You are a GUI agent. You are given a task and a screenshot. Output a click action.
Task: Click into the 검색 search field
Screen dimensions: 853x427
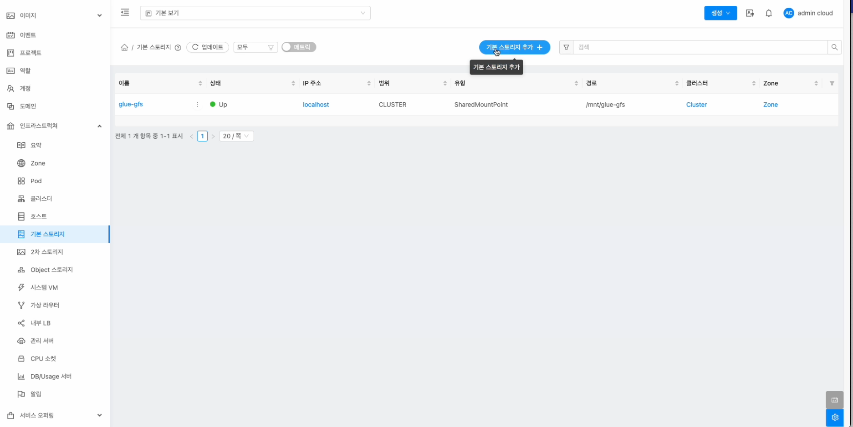pos(700,47)
